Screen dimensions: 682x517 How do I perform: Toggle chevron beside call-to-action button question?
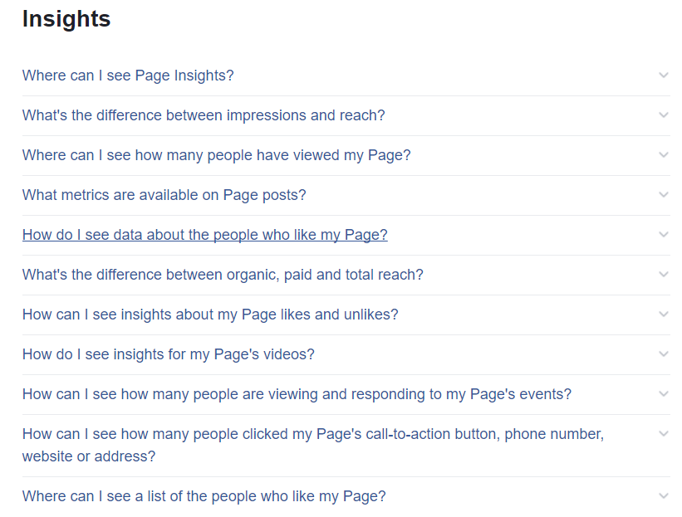[x=663, y=434]
